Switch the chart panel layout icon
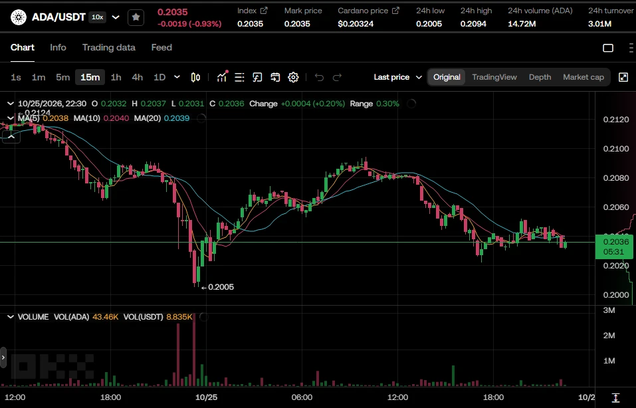The image size is (636, 408). point(608,48)
